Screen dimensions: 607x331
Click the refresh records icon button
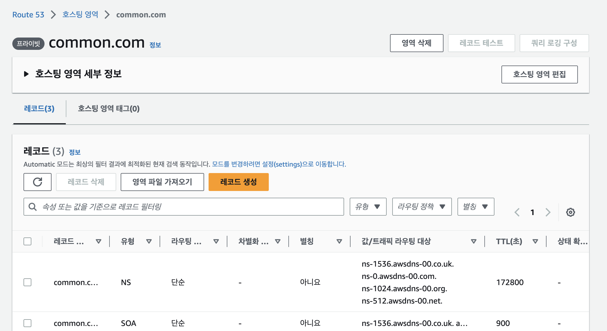[x=38, y=182]
